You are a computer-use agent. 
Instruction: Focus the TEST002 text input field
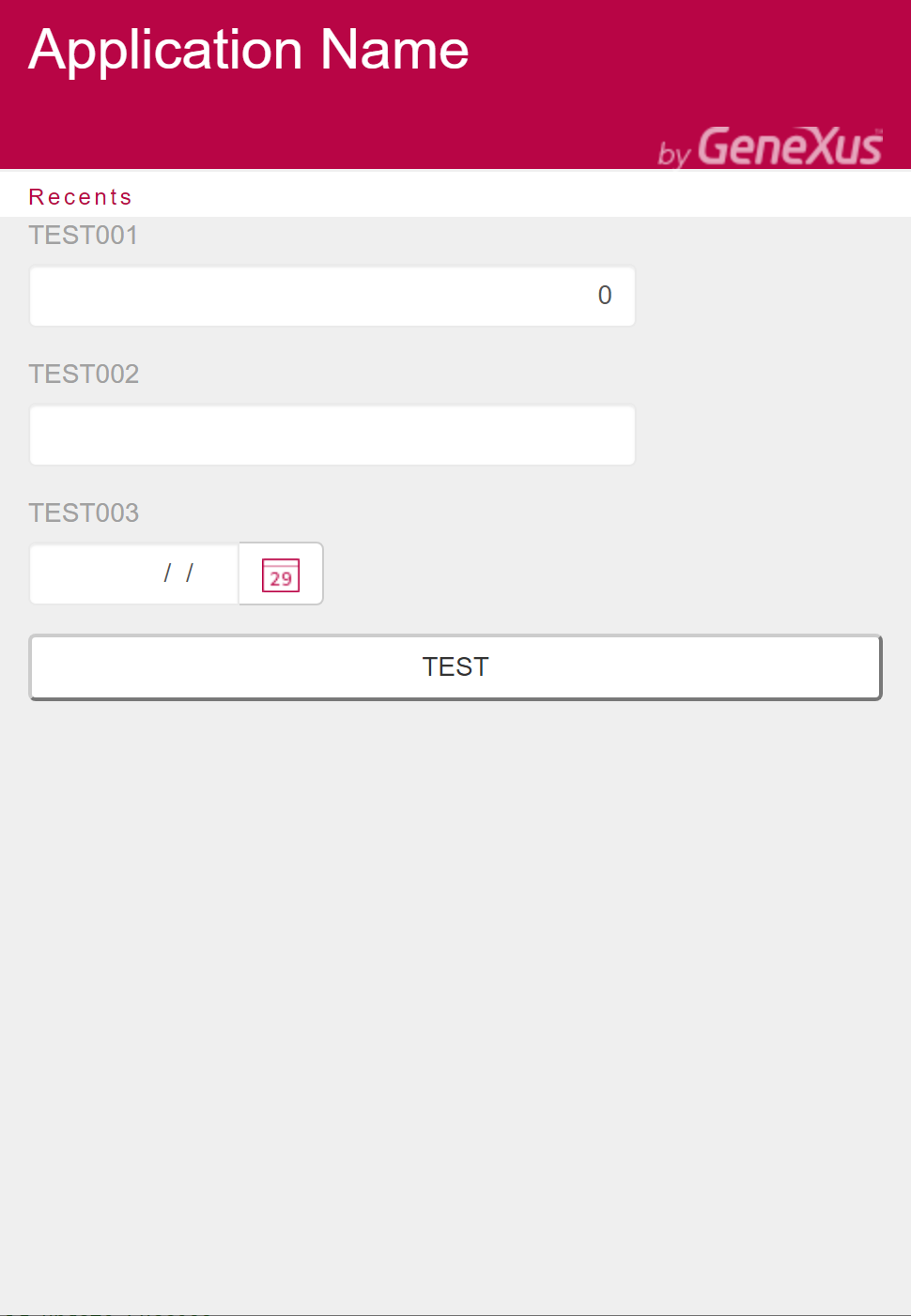[332, 436]
